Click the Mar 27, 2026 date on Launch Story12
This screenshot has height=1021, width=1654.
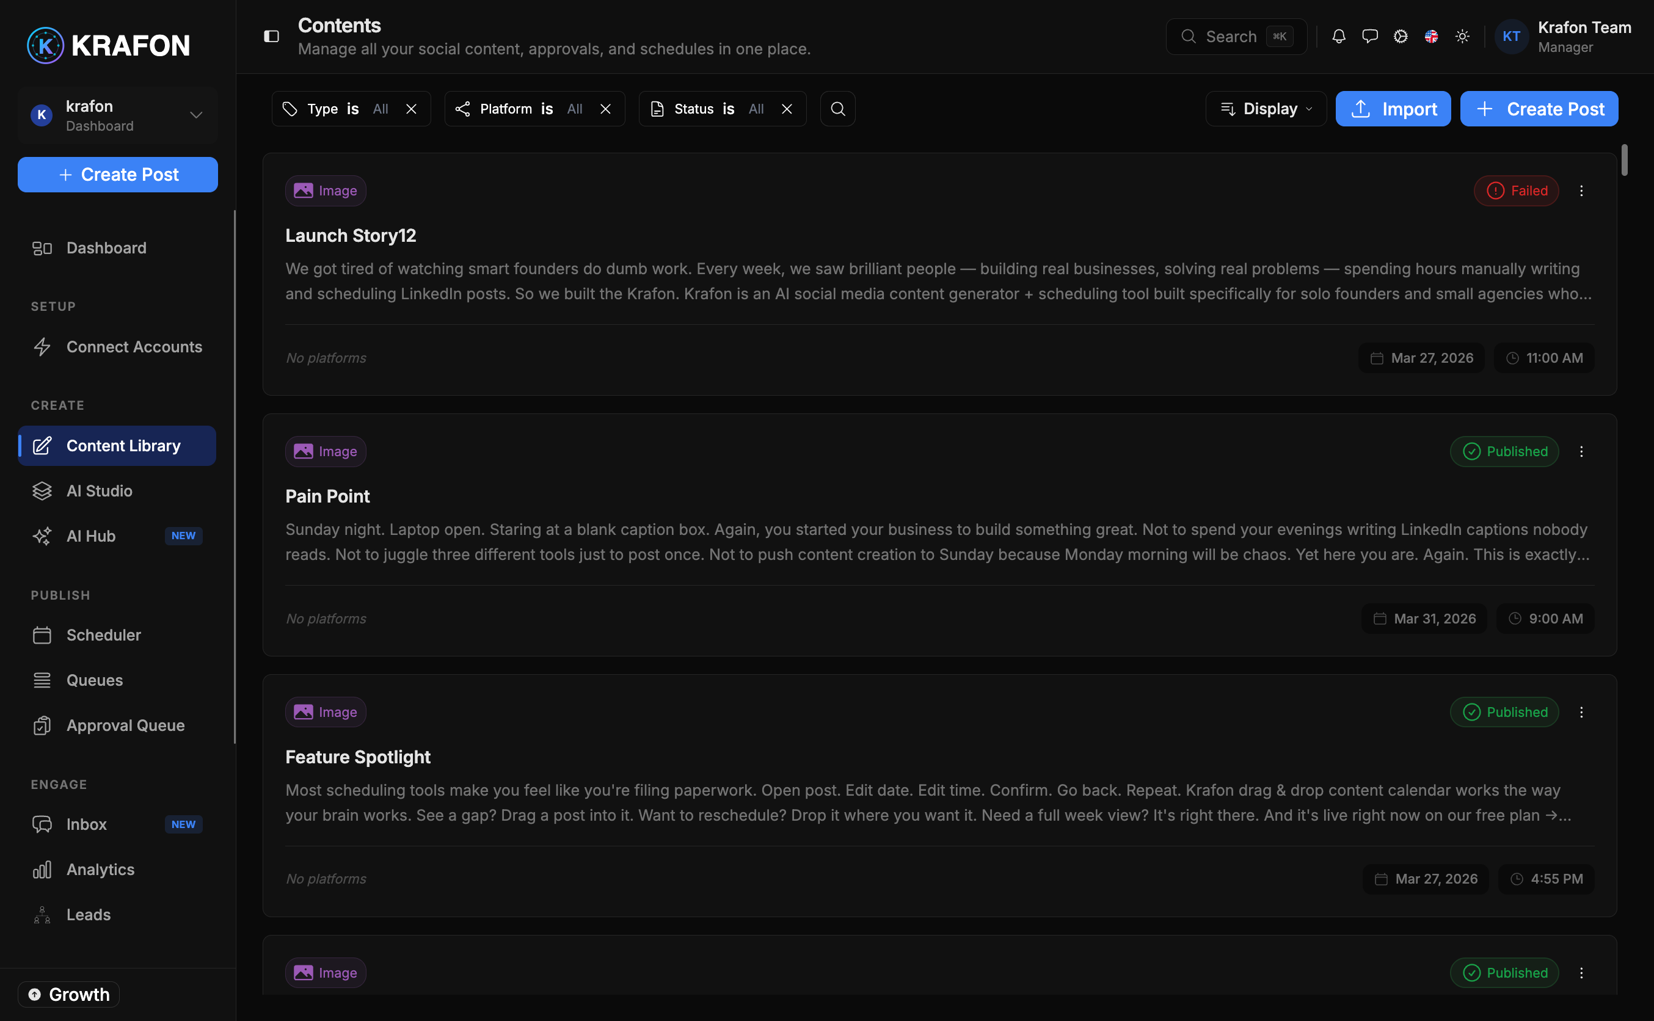coord(1421,358)
